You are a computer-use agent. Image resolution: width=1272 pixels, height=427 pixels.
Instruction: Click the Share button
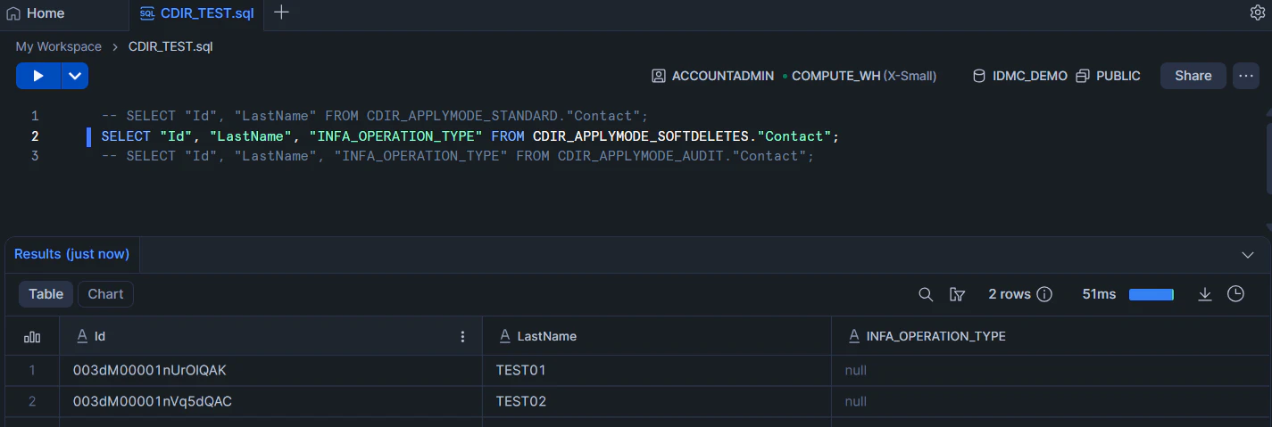[x=1193, y=76]
